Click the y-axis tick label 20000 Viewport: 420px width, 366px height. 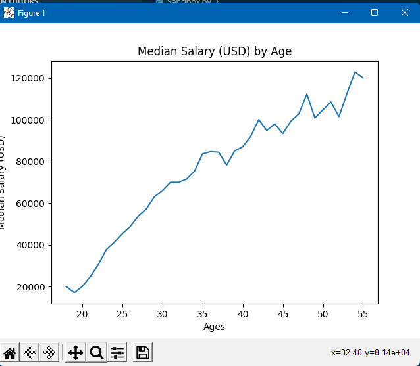(30, 287)
